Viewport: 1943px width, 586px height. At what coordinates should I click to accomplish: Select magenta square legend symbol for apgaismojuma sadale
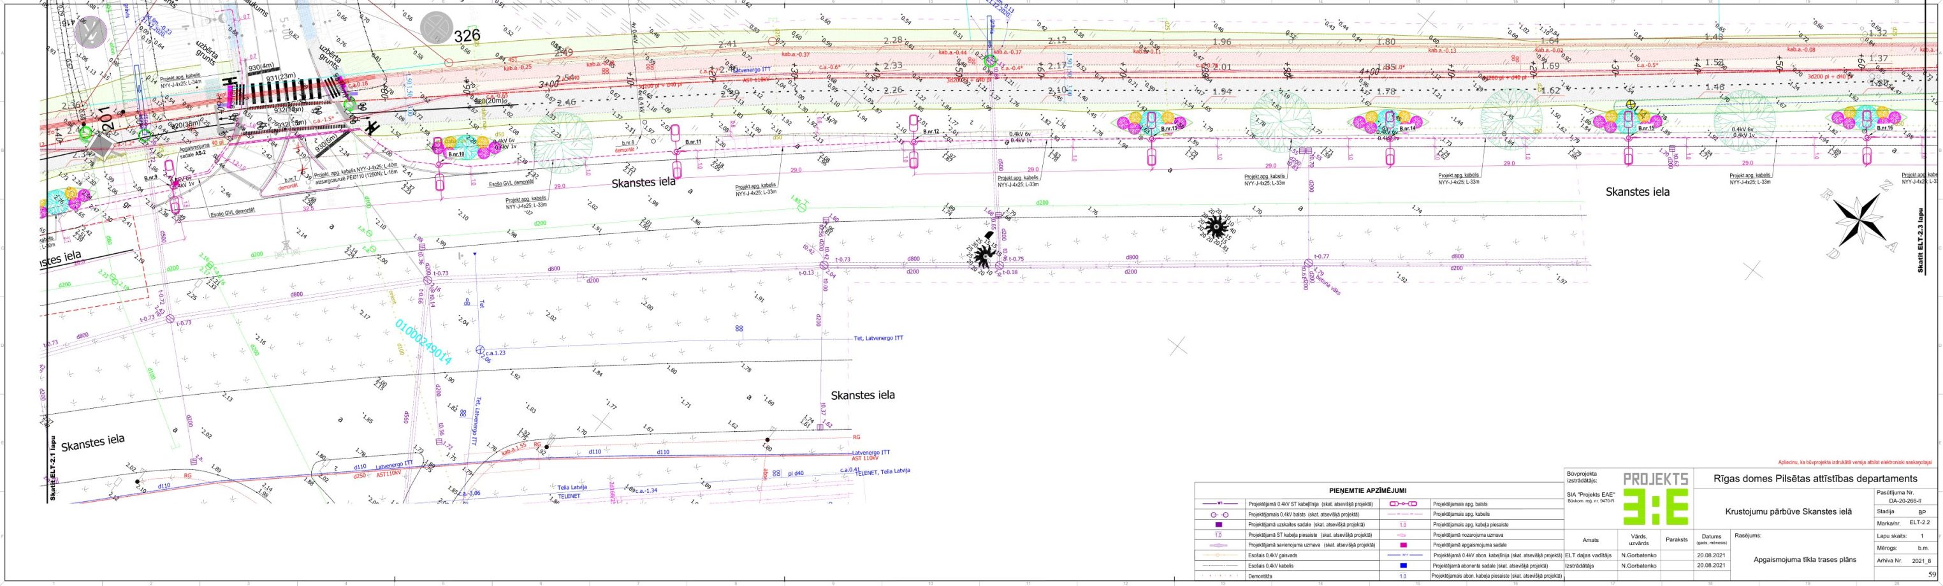[x=1403, y=545]
